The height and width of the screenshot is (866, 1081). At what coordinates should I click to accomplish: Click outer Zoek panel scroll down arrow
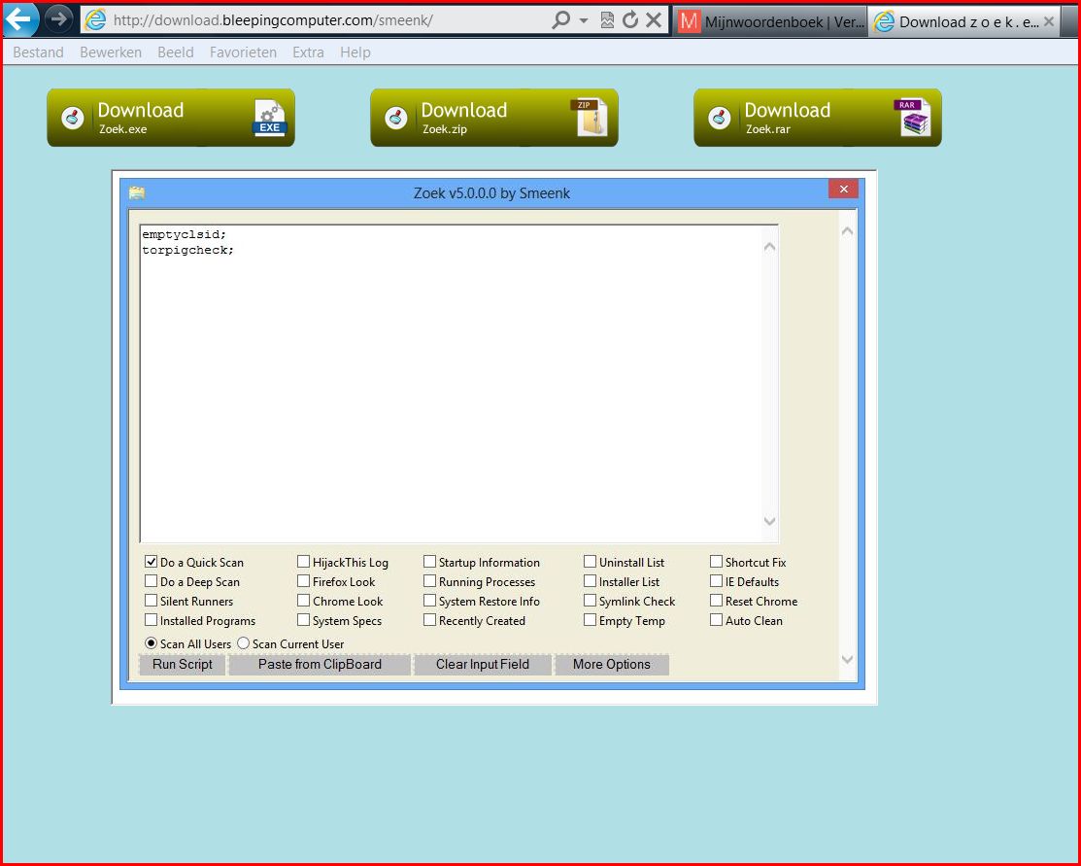point(847,659)
